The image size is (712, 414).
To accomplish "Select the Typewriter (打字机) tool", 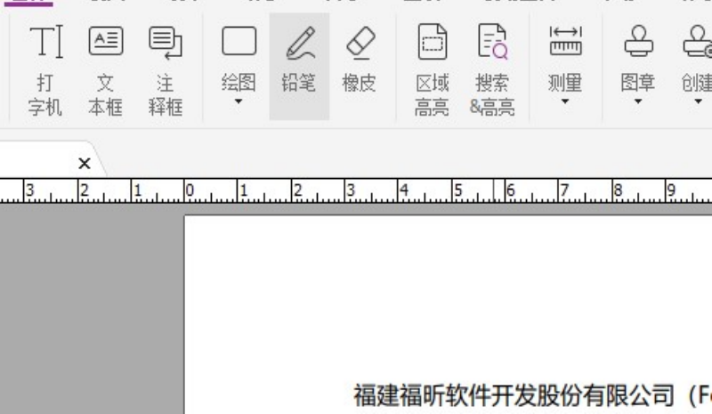I will coord(45,69).
